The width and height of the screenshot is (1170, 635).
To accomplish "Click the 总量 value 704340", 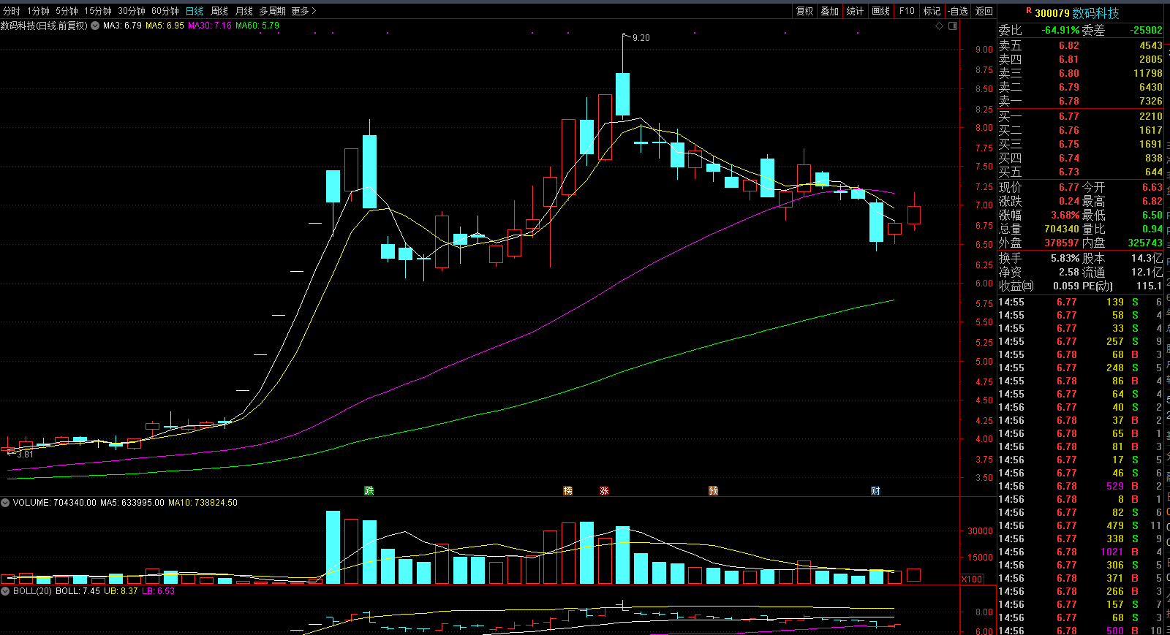I will [1062, 229].
